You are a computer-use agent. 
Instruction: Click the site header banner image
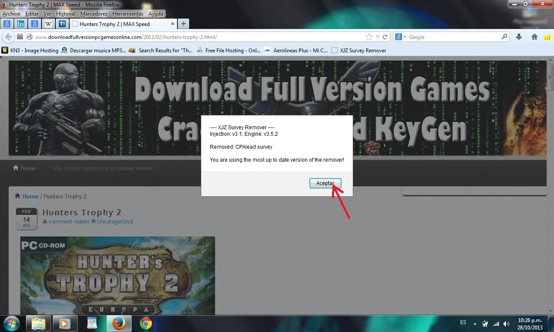pos(277,108)
